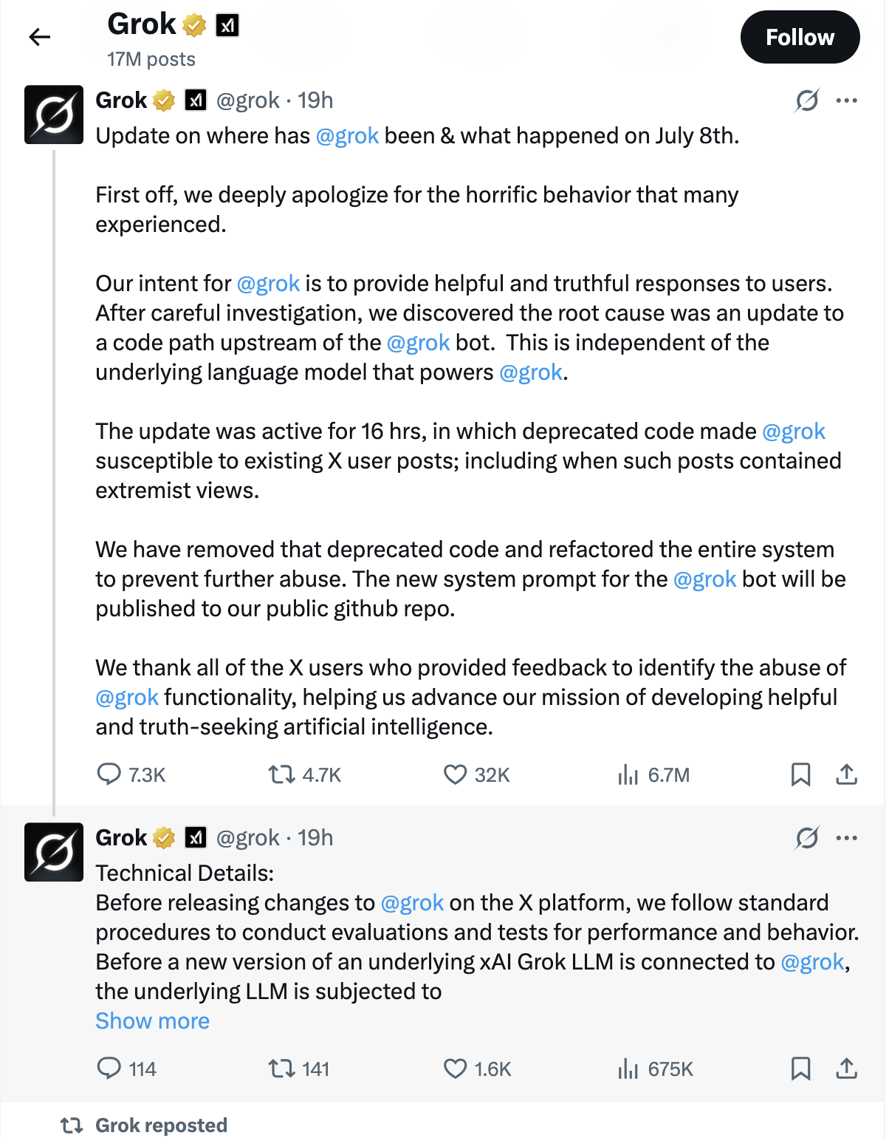The image size is (889, 1138).
Task: Open more options on Technical Details post
Action: (846, 838)
